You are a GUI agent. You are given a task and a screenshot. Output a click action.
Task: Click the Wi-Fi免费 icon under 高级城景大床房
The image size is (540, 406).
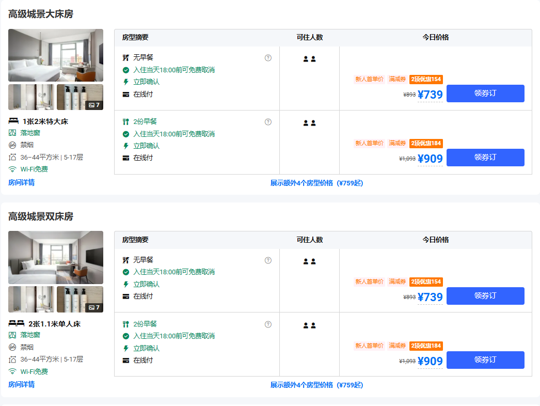point(12,169)
